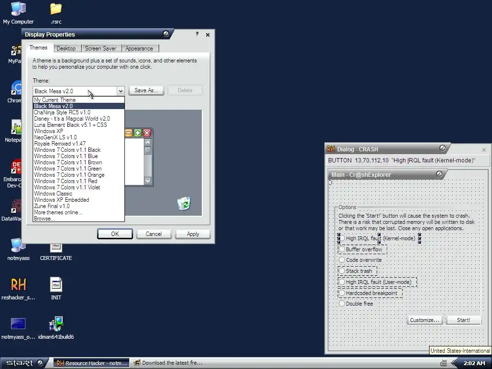Image resolution: width=492 pixels, height=369 pixels.
Task: Choose Browse... entry in theme list
Action: click(x=79, y=219)
